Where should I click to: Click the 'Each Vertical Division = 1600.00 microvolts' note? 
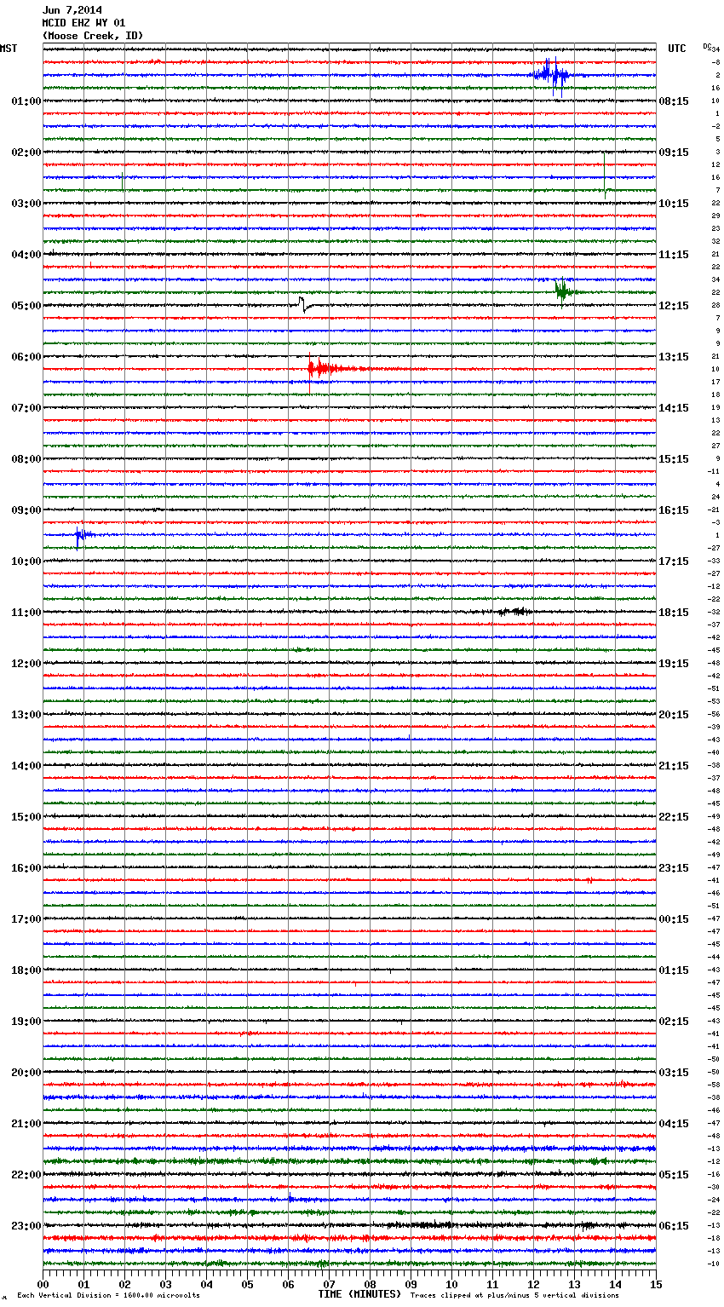click(x=108, y=1296)
